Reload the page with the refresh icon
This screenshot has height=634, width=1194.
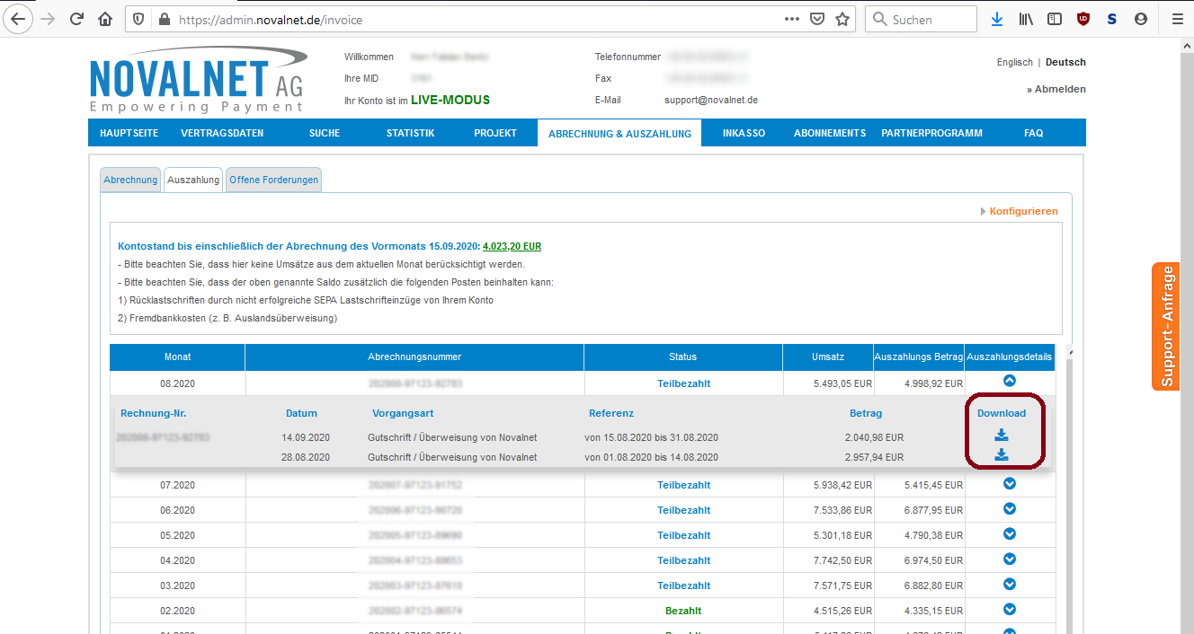pyautogui.click(x=76, y=19)
